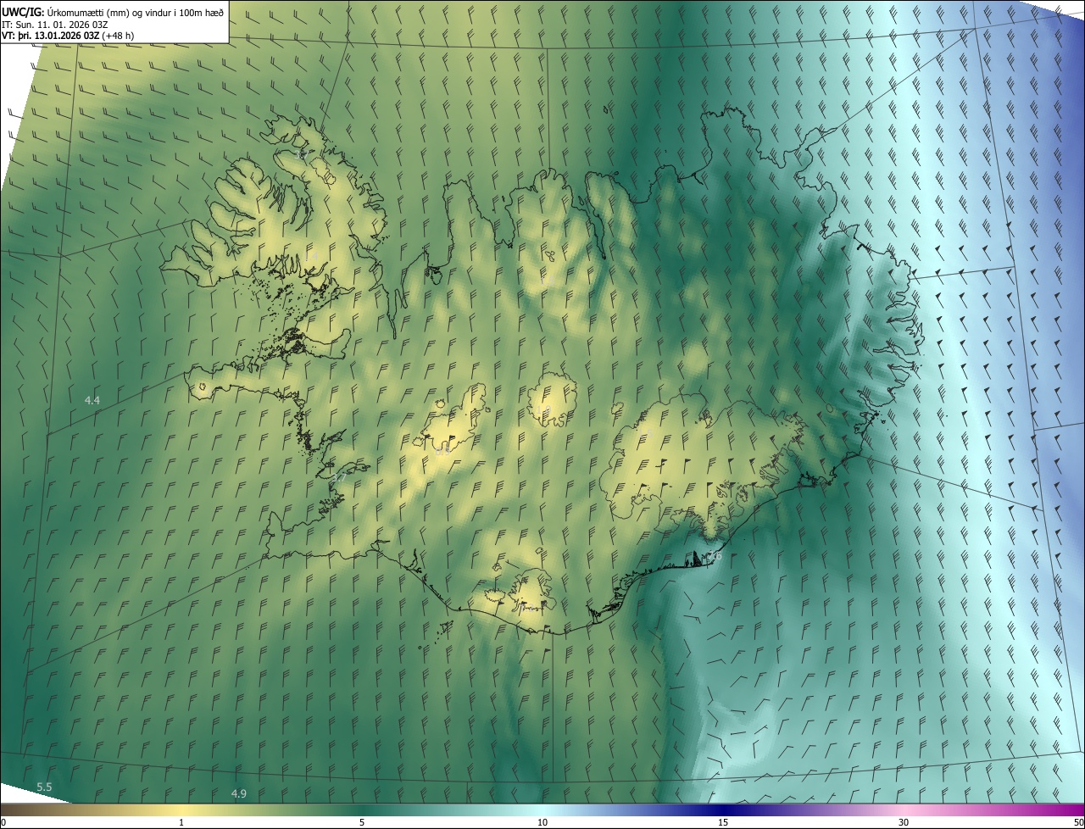
Task: Click the '10' tick on the color scale
Action: (x=542, y=822)
